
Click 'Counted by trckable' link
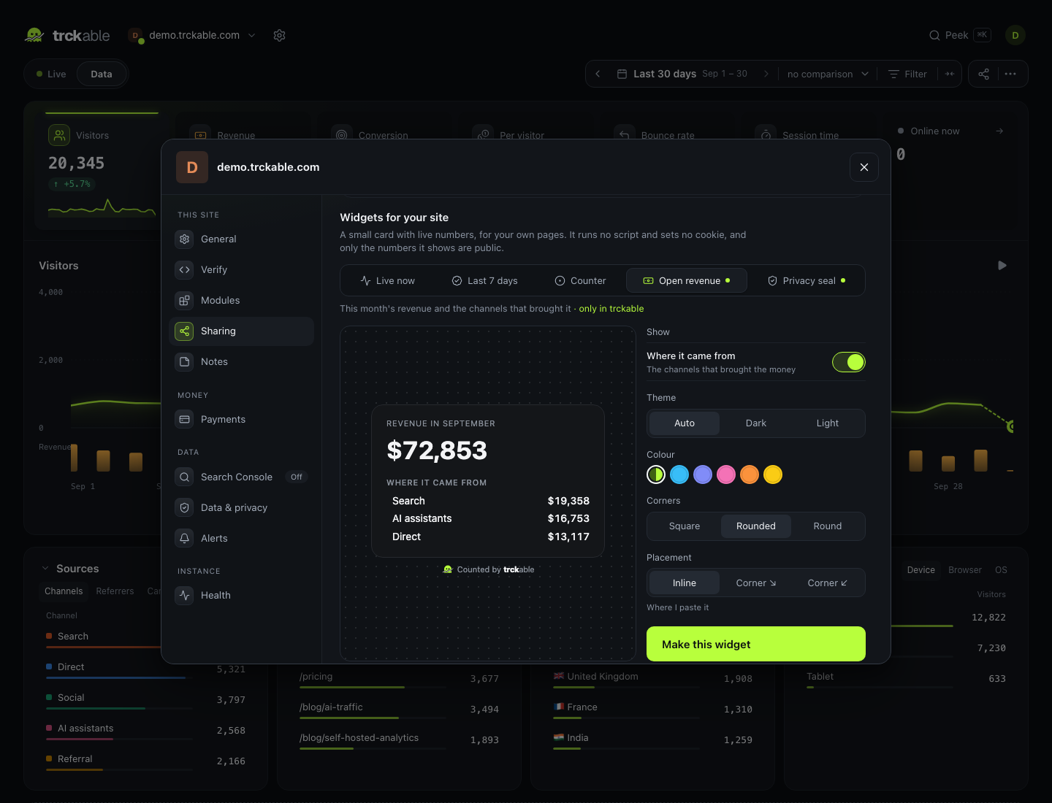[489, 570]
